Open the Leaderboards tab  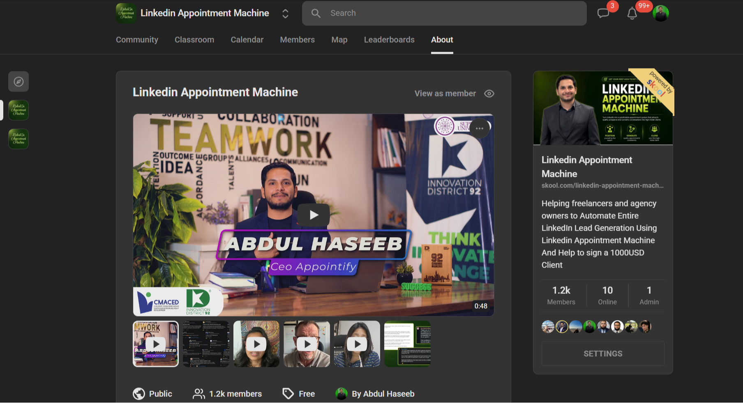[389, 40]
